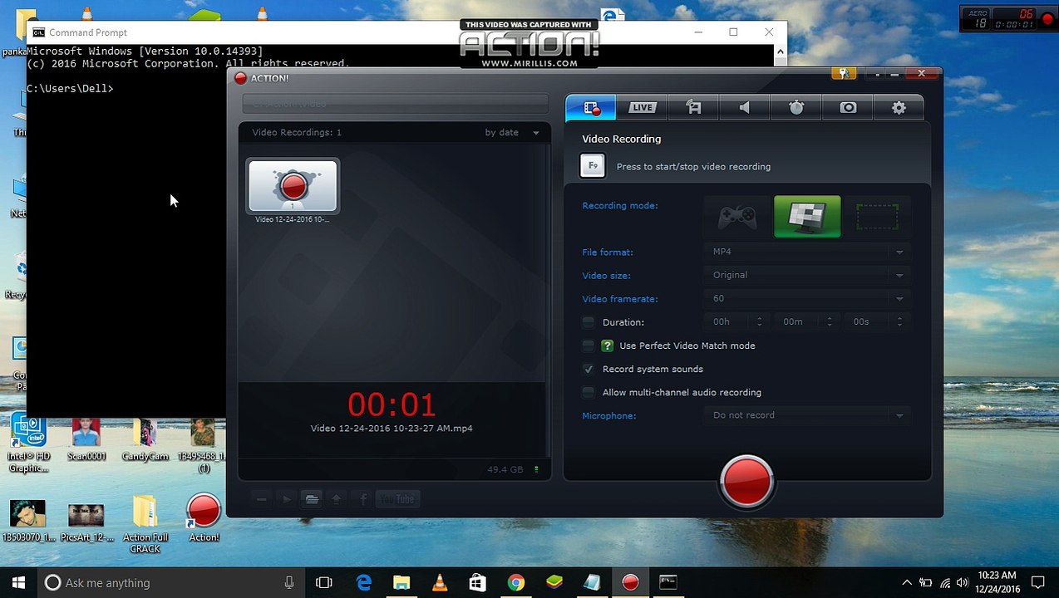1059x598 pixels.
Task: Open the Windows Store taskbar icon
Action: (x=477, y=583)
